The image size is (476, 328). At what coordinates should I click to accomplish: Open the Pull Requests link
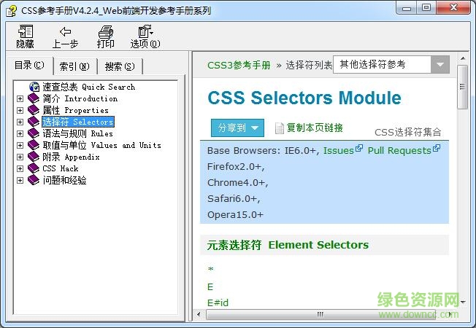399,150
